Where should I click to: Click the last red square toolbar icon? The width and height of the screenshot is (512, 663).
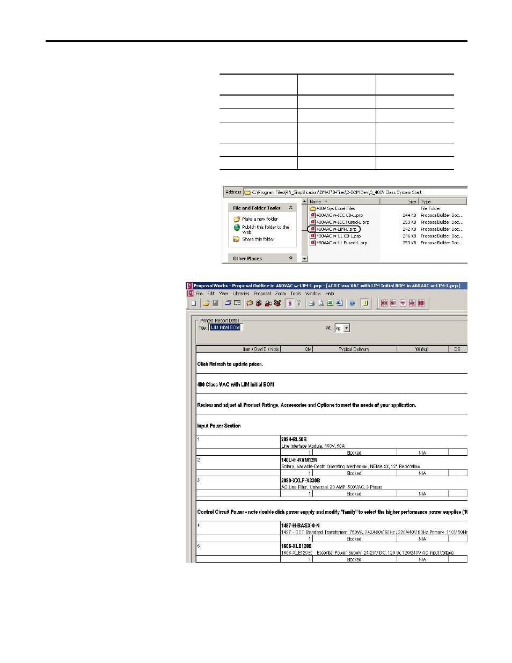(421, 303)
